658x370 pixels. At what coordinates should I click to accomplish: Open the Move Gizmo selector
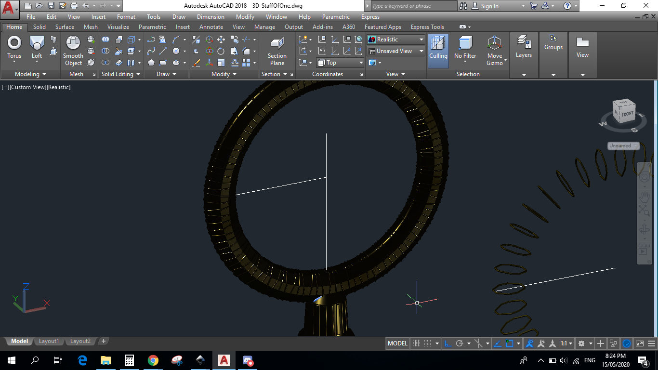[x=495, y=51]
